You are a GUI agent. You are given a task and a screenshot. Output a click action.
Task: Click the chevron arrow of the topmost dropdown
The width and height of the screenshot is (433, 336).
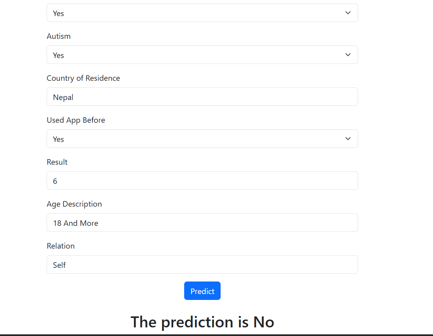[x=348, y=13]
